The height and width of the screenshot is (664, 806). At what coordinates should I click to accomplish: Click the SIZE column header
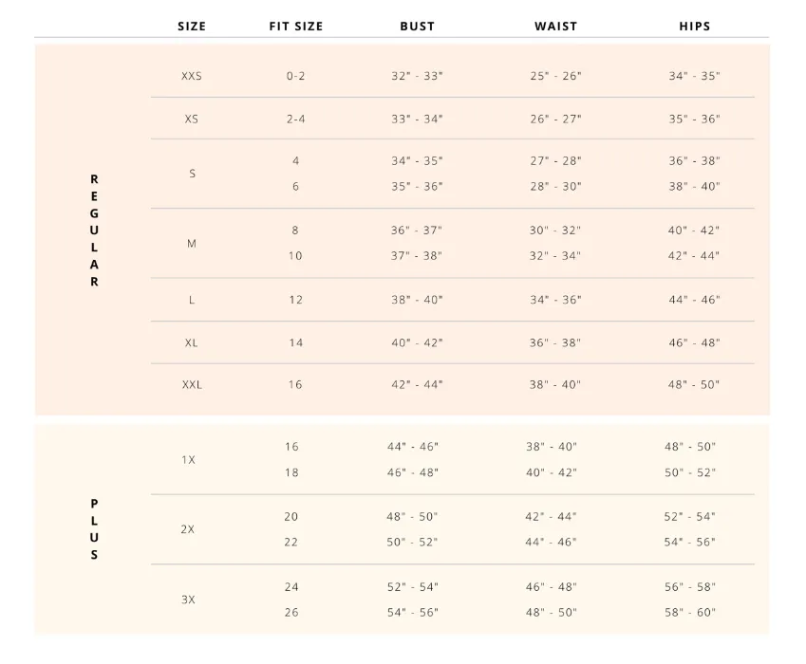click(x=192, y=27)
